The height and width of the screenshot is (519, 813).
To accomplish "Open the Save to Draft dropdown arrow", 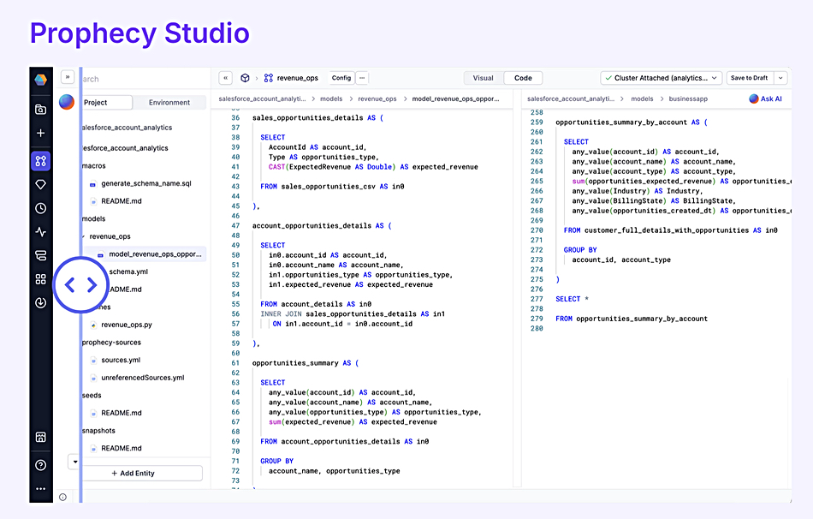I will pyautogui.click(x=780, y=78).
